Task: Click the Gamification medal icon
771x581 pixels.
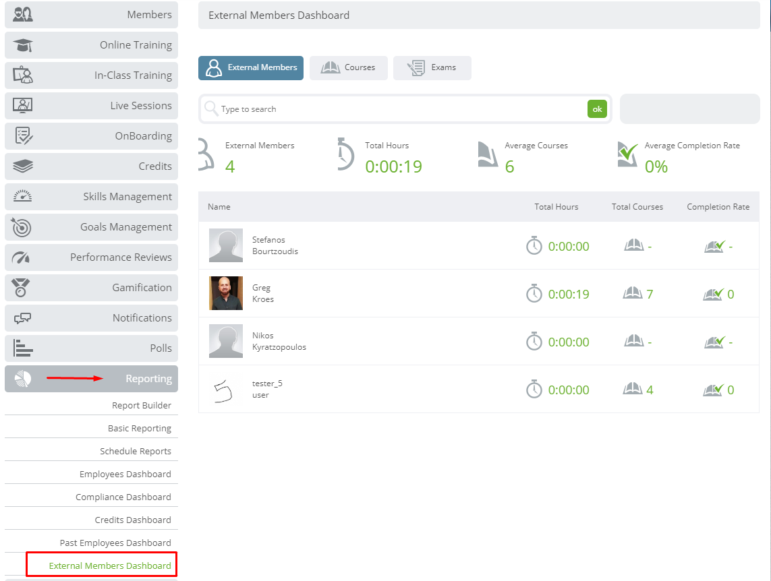Action: click(21, 288)
